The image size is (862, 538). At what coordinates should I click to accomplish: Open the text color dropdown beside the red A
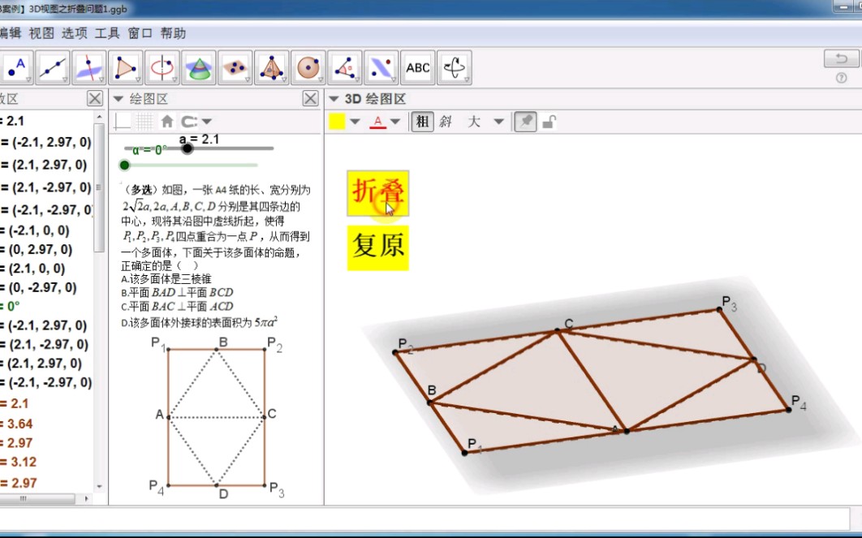(x=395, y=121)
